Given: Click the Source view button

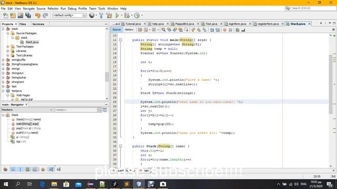Looking at the screenshot, I should pos(116,29).
